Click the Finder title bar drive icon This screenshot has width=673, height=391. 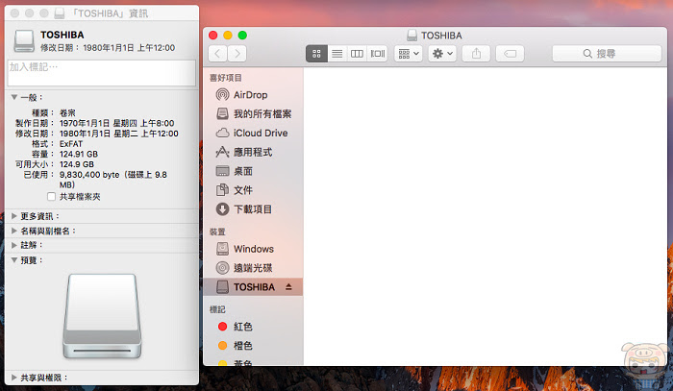412,36
